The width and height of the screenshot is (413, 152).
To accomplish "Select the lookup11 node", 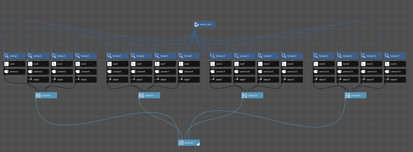I will [244, 56].
